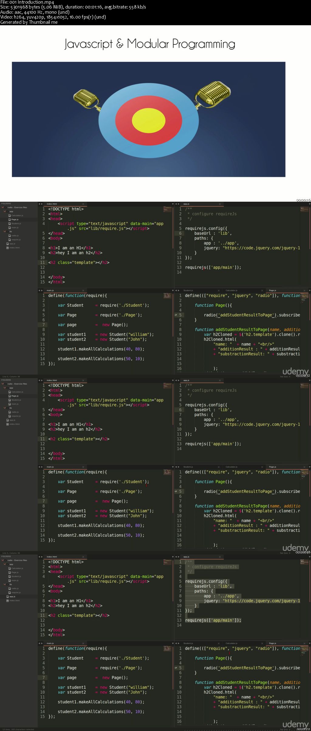Screen dimensions: 311x731
Task: Select app.js tab in 00:00:32 frame
Action: click(x=202, y=204)
